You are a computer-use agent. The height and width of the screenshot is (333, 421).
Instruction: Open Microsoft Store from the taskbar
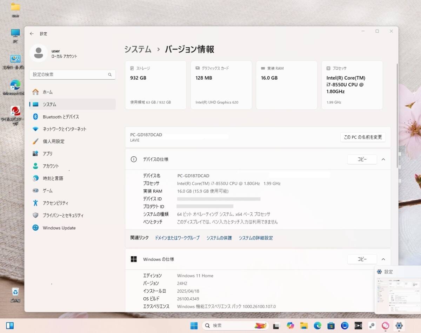pos(331,326)
